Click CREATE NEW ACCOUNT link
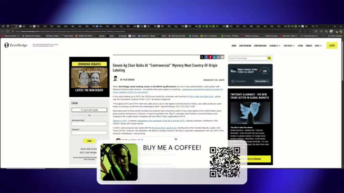 [x=89, y=149]
